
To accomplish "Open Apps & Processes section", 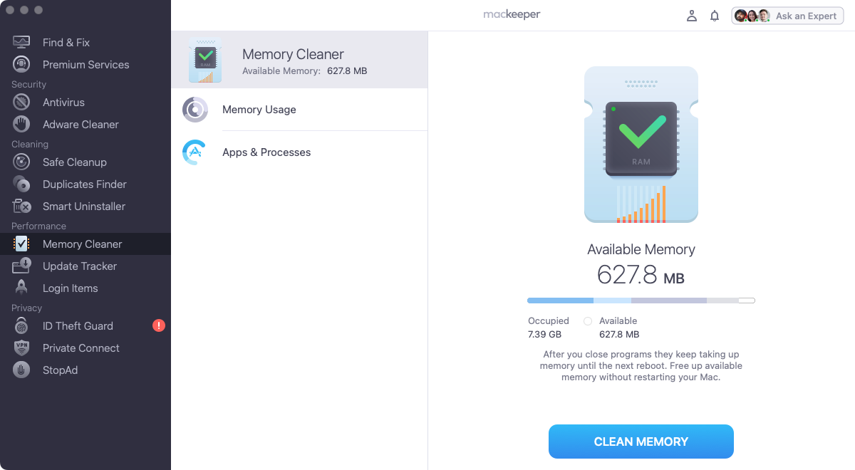I will 266,152.
